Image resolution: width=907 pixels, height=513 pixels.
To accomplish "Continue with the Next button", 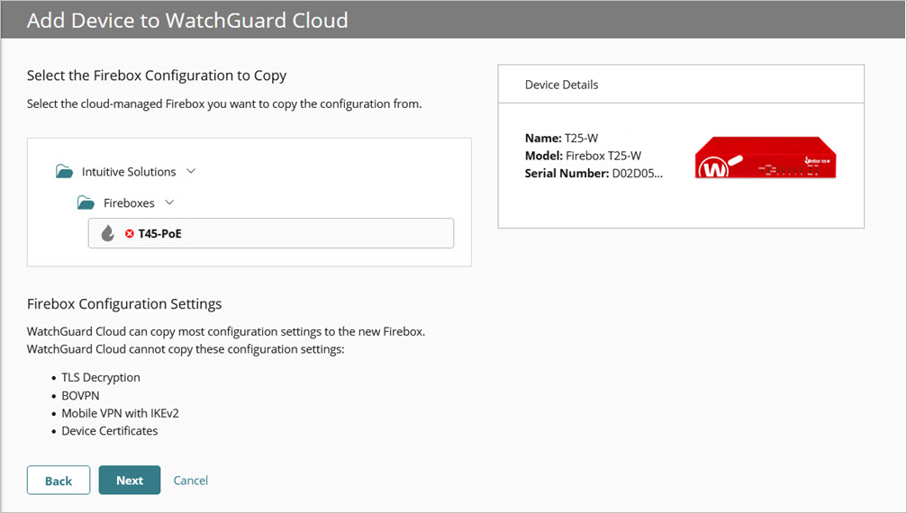I will [x=130, y=480].
